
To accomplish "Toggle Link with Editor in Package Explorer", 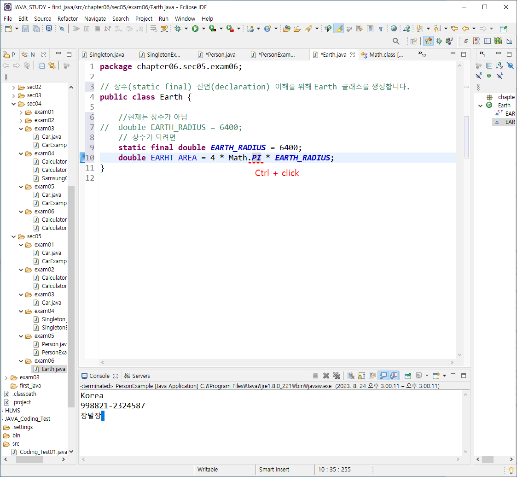I will [x=52, y=66].
